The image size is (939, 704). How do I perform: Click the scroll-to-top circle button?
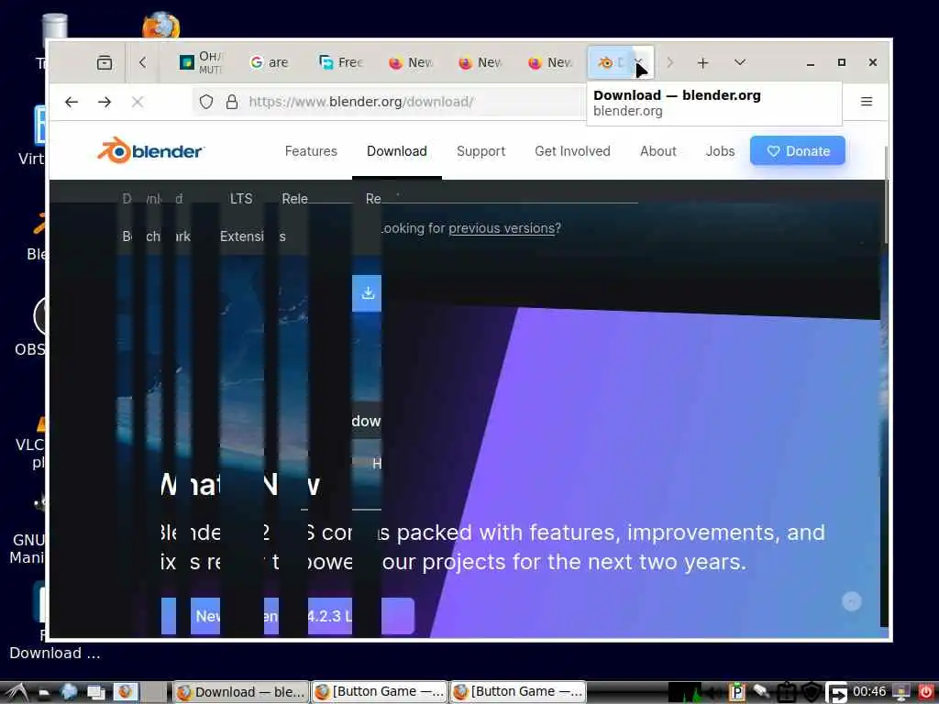pyautogui.click(x=852, y=601)
